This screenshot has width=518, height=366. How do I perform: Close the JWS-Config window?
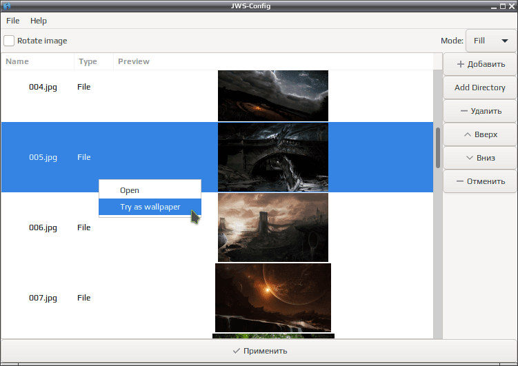(512, 6)
